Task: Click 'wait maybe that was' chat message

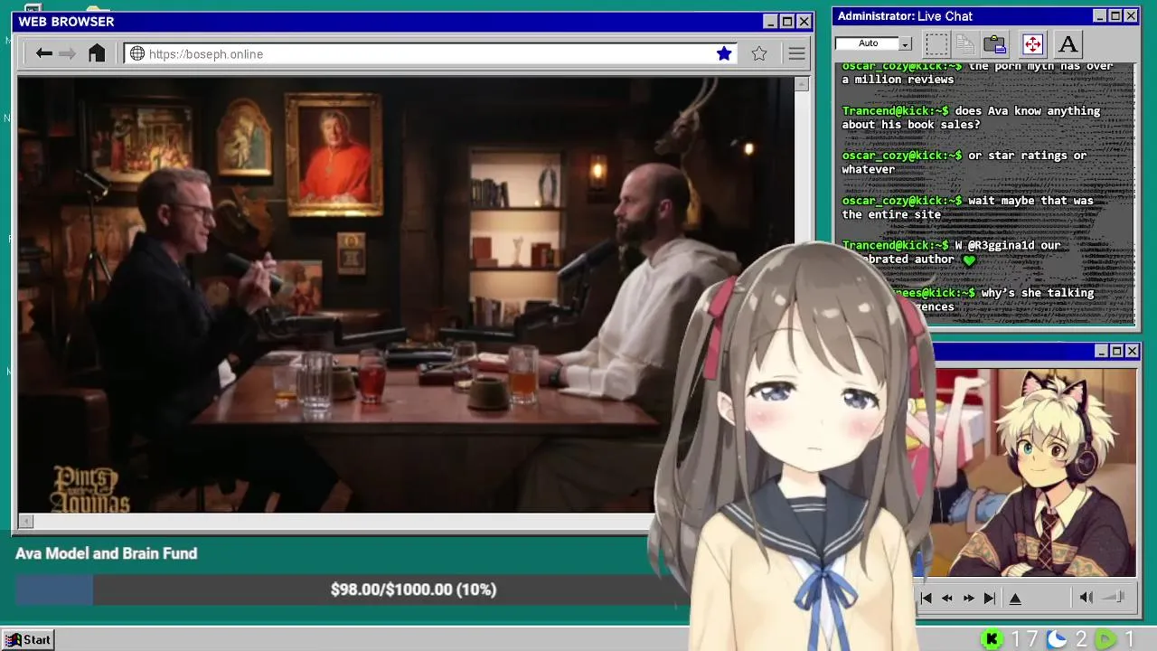Action: (968, 207)
